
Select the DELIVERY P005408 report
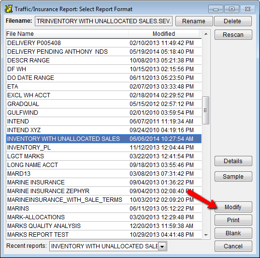pyautogui.click(x=104, y=43)
